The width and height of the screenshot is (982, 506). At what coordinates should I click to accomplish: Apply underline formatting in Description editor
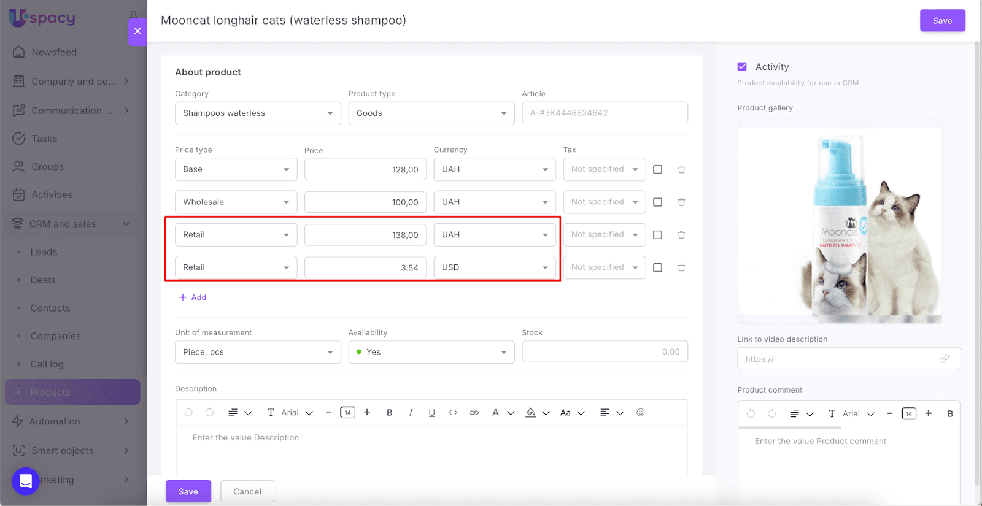coord(431,413)
